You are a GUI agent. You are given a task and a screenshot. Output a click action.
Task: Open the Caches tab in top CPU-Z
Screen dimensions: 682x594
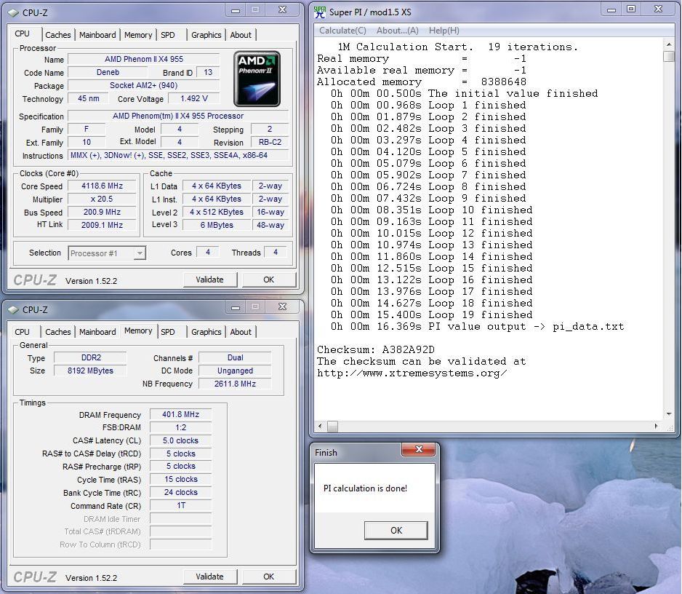58,35
